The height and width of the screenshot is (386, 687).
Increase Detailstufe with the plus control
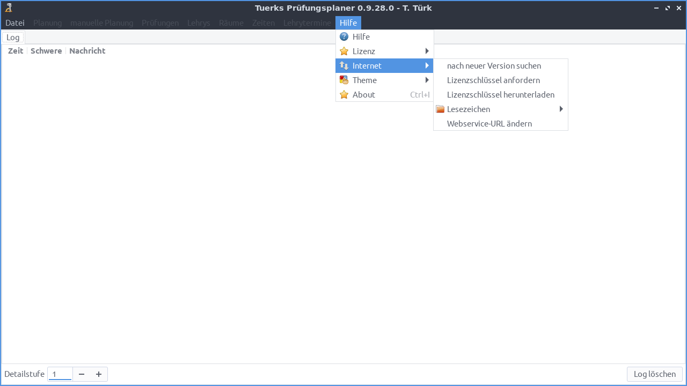pos(99,374)
